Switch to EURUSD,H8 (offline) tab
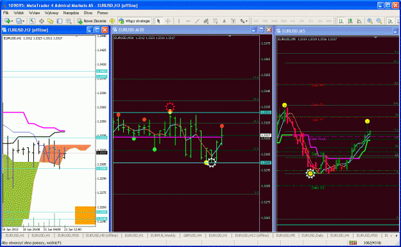Image resolution: width=401 pixels, height=247 pixels. (x=102, y=235)
